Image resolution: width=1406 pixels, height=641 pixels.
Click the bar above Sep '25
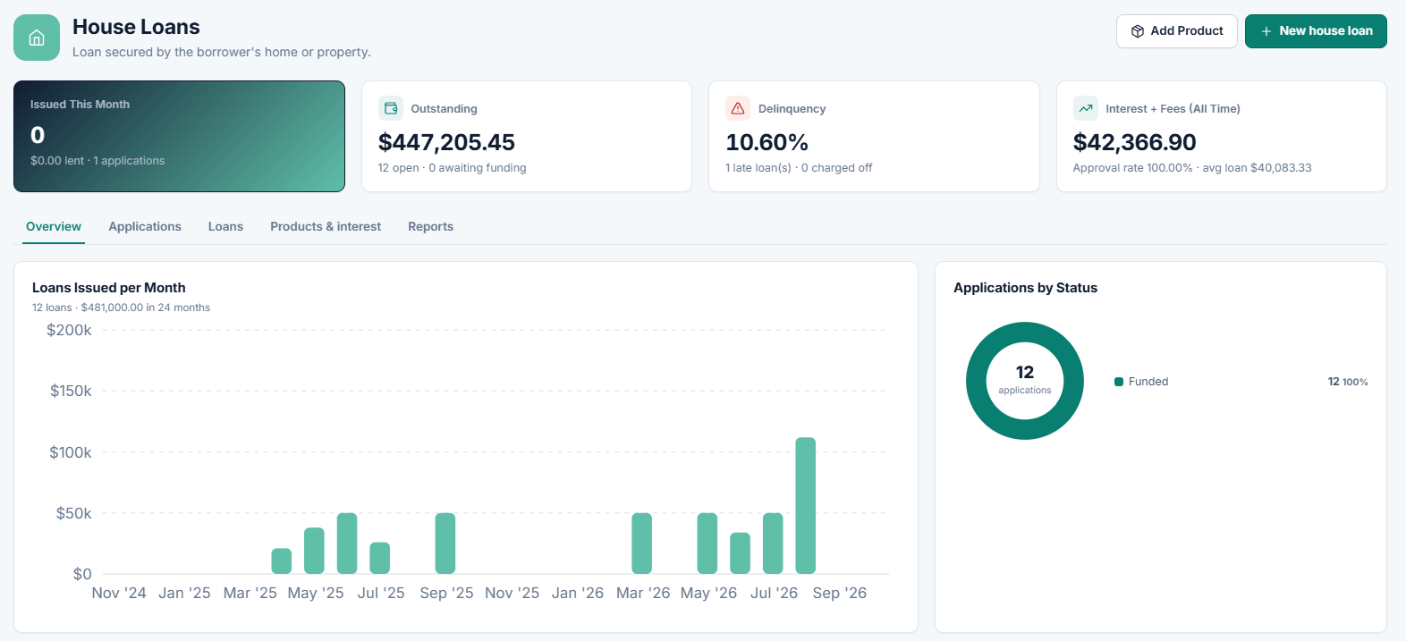pos(445,543)
